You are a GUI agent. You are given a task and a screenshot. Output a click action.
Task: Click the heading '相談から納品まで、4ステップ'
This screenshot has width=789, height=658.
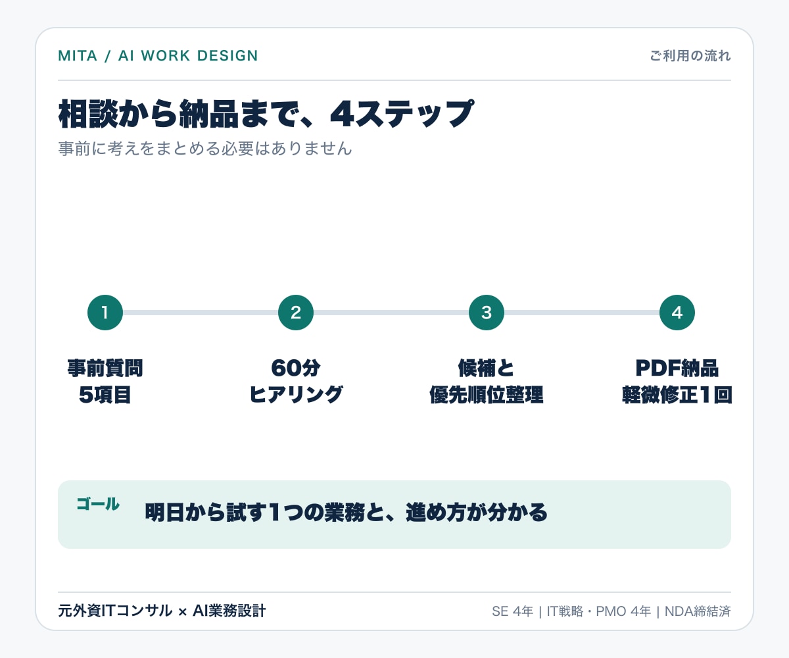tap(266, 114)
